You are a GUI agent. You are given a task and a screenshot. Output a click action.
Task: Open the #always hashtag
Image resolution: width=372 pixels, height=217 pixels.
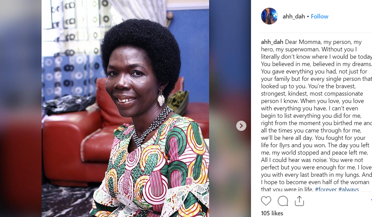tap(349, 189)
